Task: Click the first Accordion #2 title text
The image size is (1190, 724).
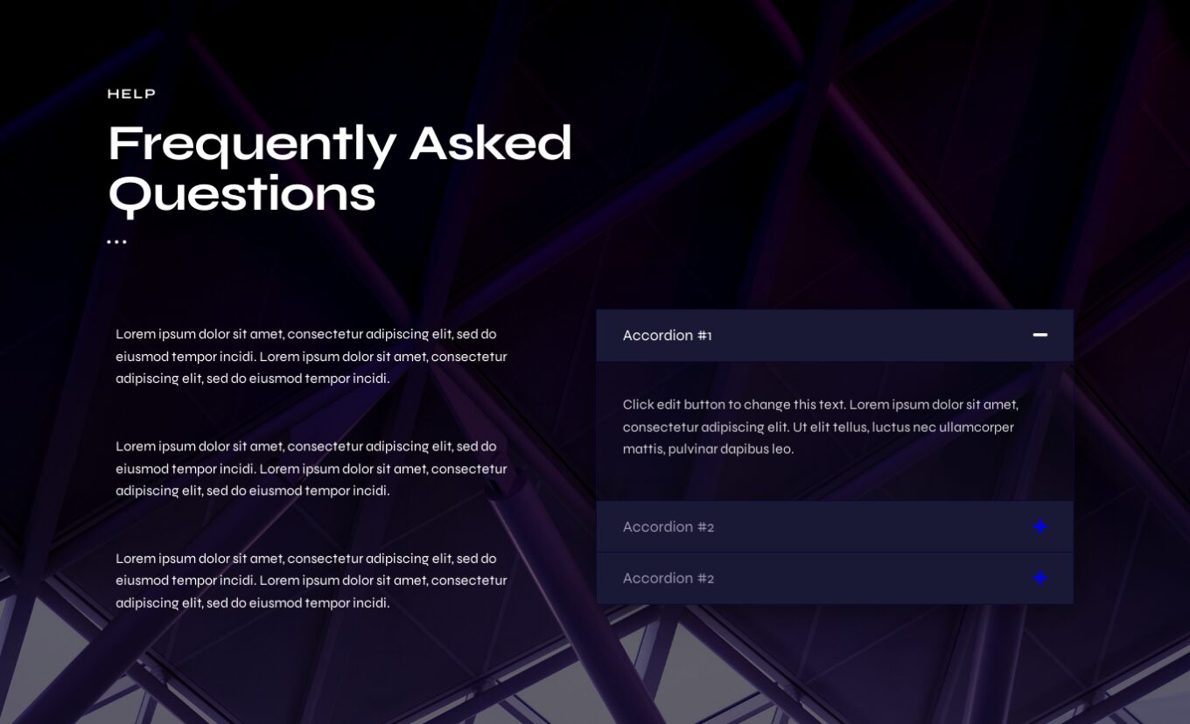Action: [668, 526]
